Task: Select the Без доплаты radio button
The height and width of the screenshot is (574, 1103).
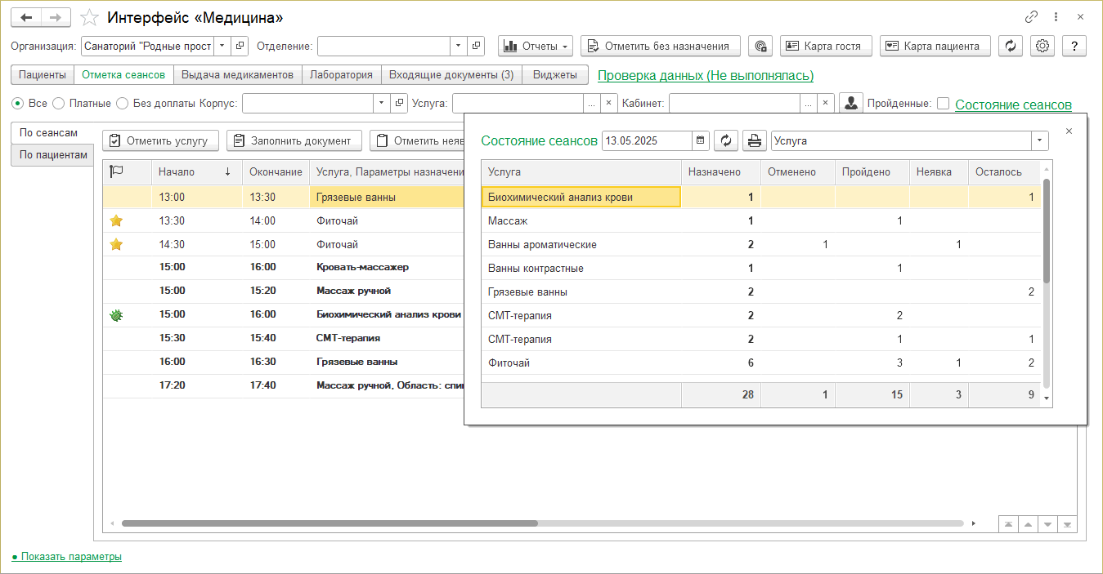Action: click(x=122, y=104)
